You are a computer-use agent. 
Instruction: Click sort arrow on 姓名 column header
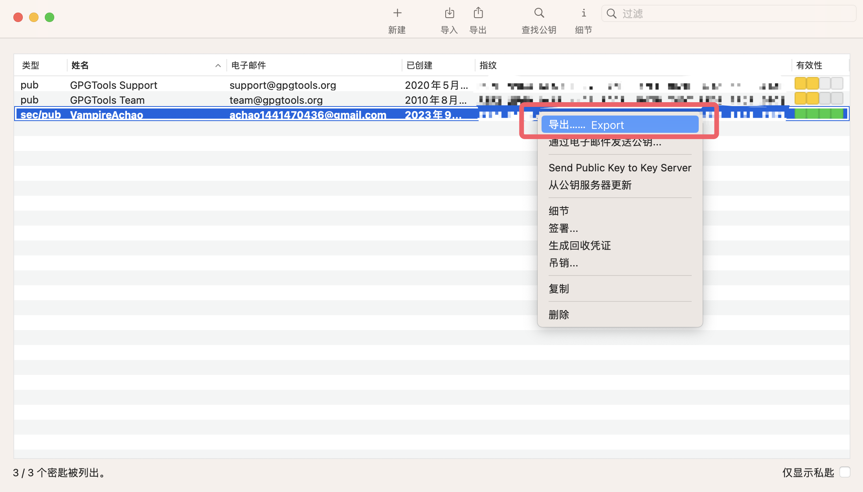tap(218, 66)
